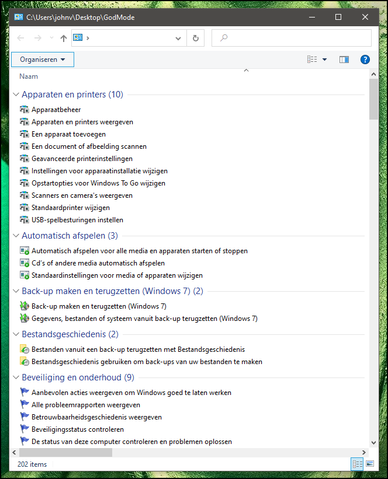Click icon of Standaardinstellingen voor media of apparaten
This screenshot has width=388, height=479.
click(24, 275)
